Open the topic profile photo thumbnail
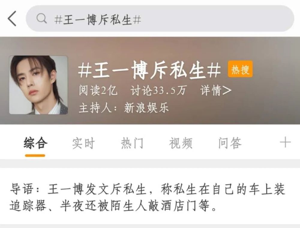The height and width of the screenshot is (228, 300). coord(38,85)
